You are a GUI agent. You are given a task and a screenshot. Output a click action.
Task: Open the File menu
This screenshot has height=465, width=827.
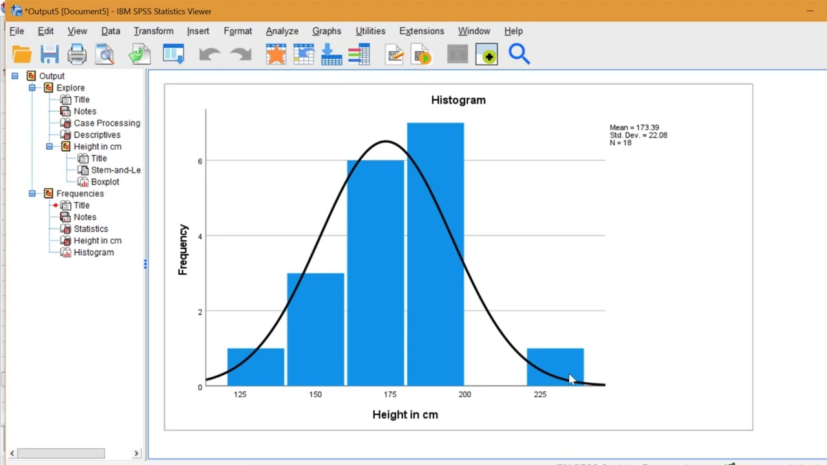[17, 31]
